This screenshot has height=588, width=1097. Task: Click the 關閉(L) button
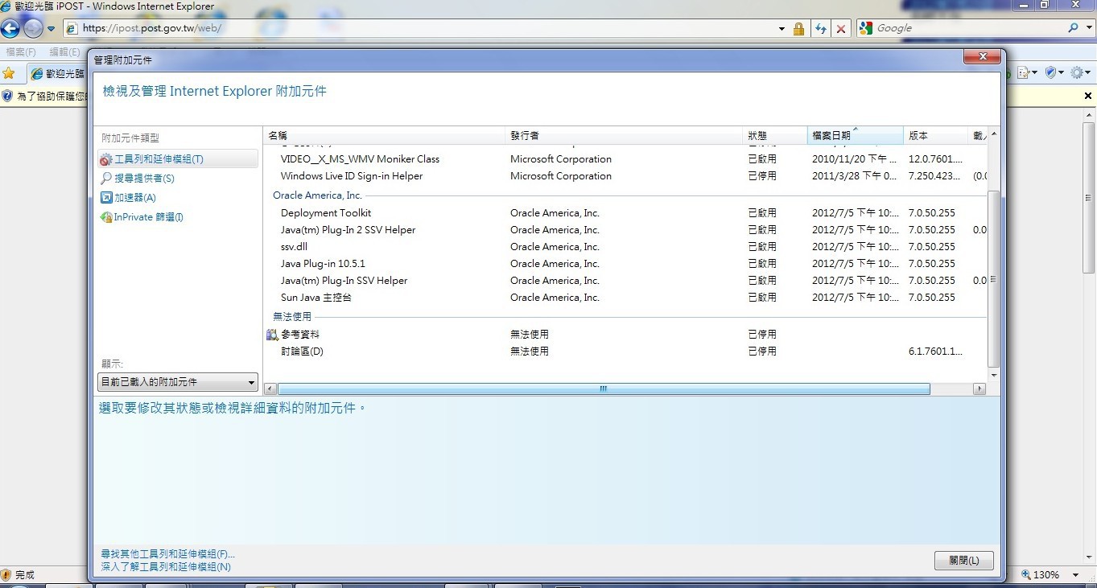point(964,561)
